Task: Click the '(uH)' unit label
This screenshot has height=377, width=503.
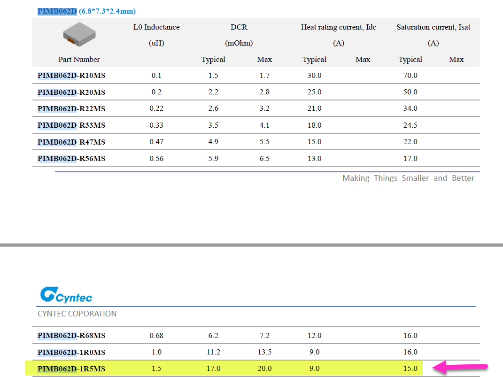Action: [x=156, y=43]
